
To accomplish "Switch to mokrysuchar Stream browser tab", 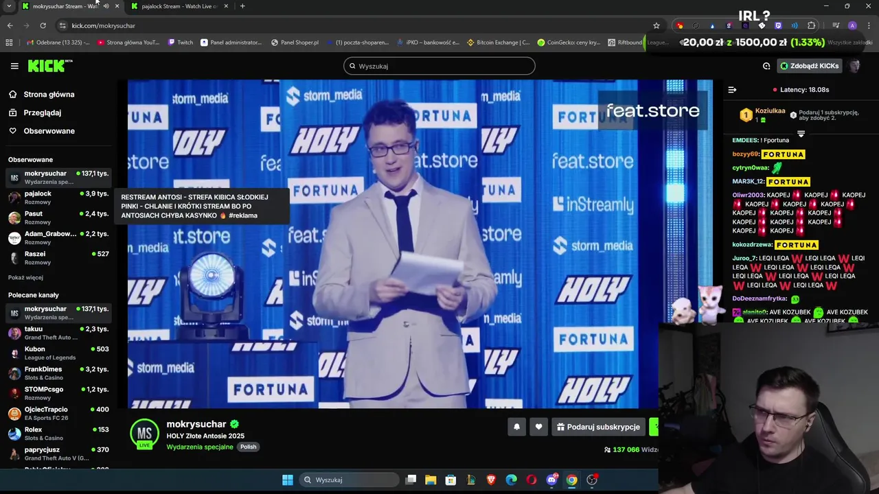I will tap(65, 6).
